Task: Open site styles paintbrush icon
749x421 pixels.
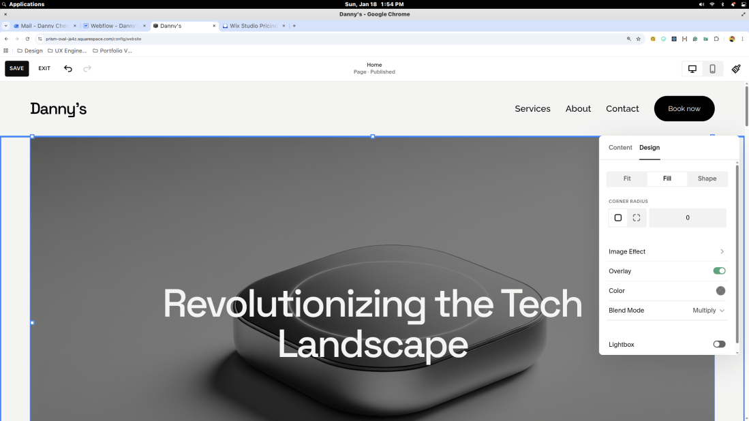Action: coord(736,69)
